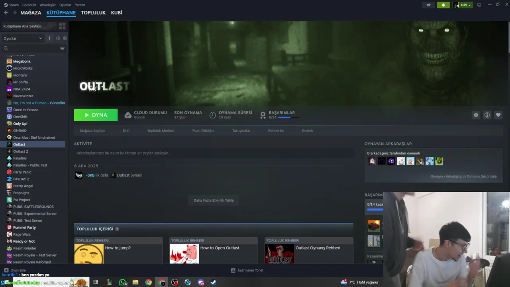Open the Destek tab
This screenshot has height=287, width=510.
[x=307, y=131]
